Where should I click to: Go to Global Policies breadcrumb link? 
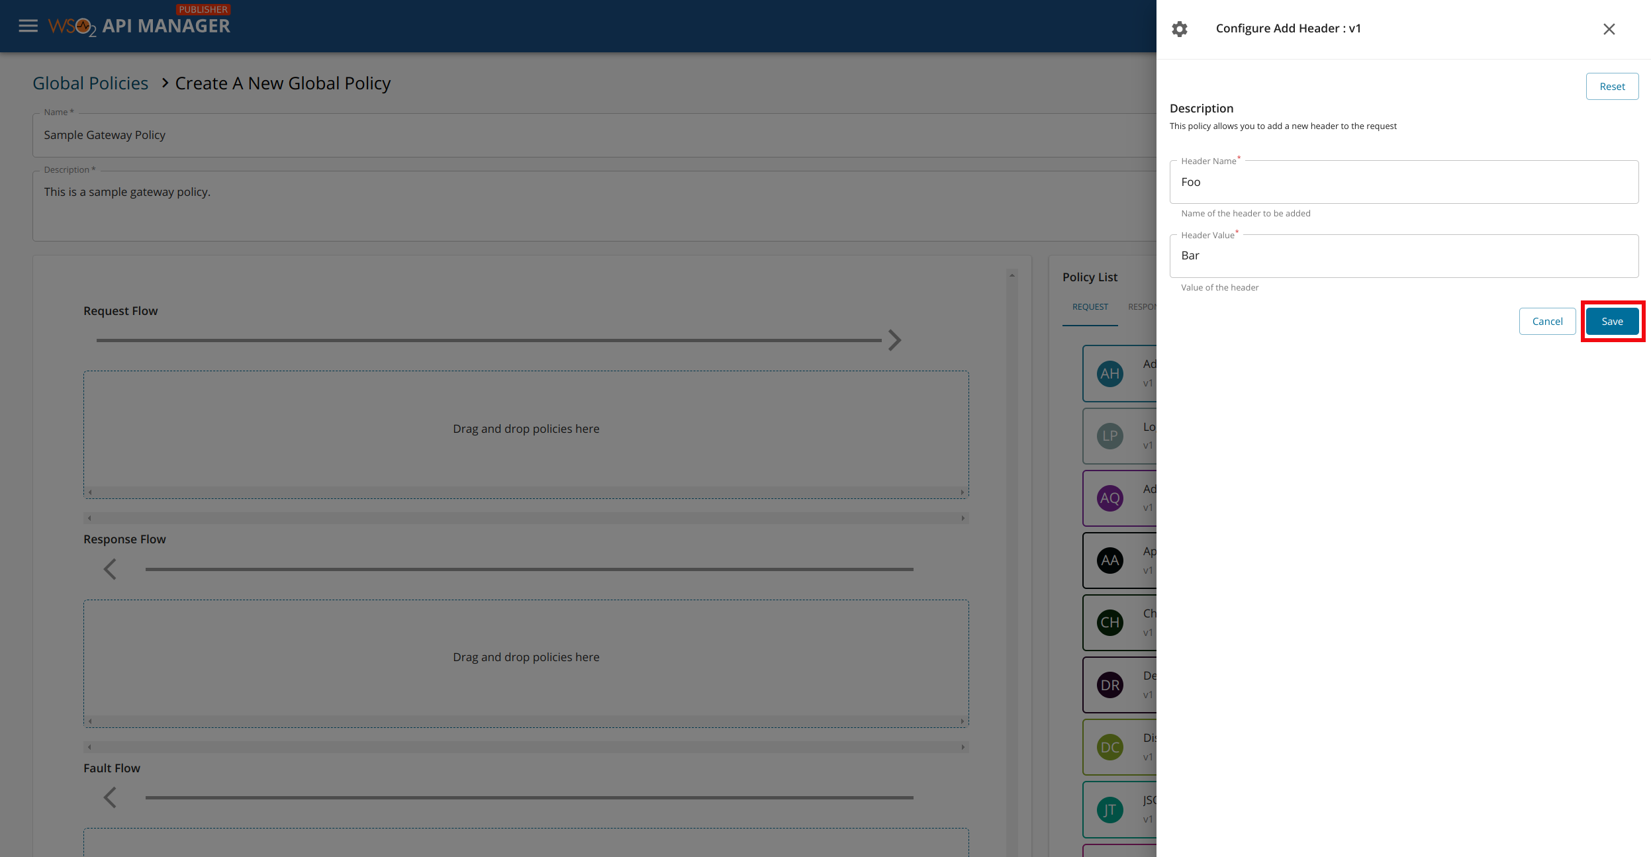coord(91,83)
